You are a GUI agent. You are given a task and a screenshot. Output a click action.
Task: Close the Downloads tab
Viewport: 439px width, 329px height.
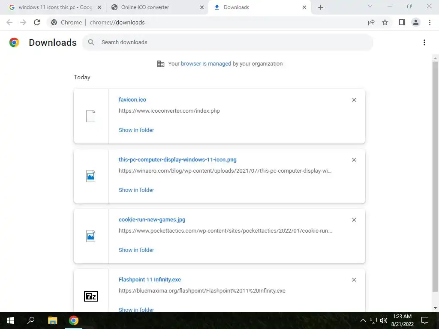(x=304, y=8)
